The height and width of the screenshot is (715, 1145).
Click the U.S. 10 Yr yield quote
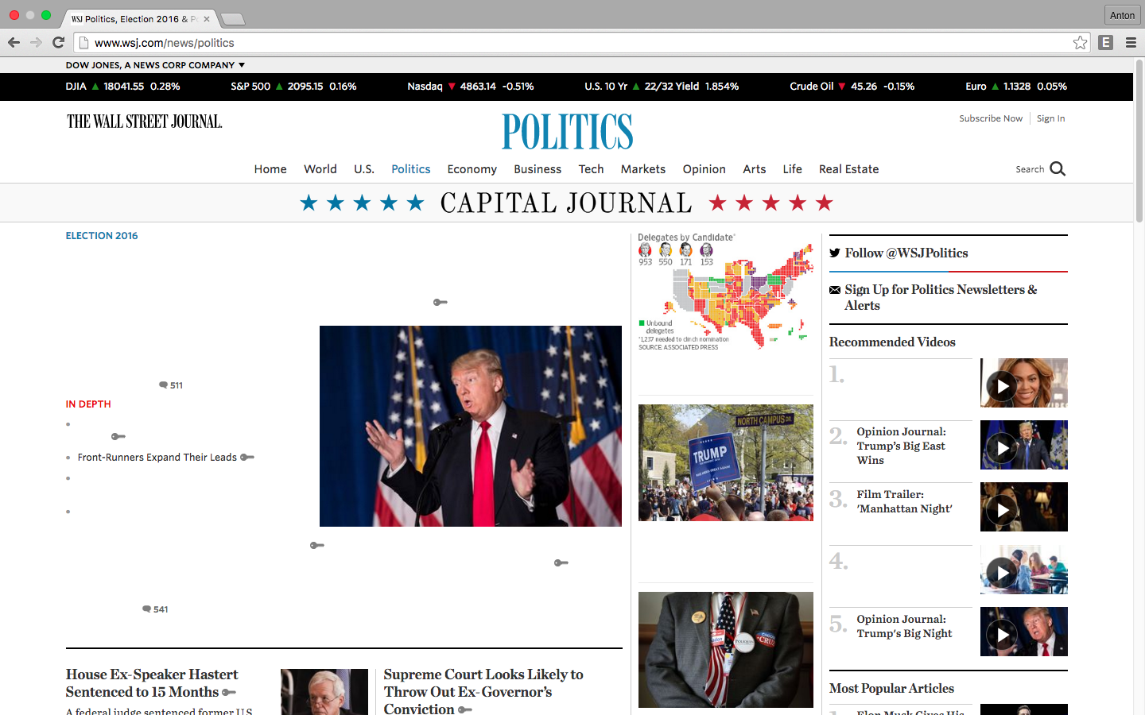(662, 87)
